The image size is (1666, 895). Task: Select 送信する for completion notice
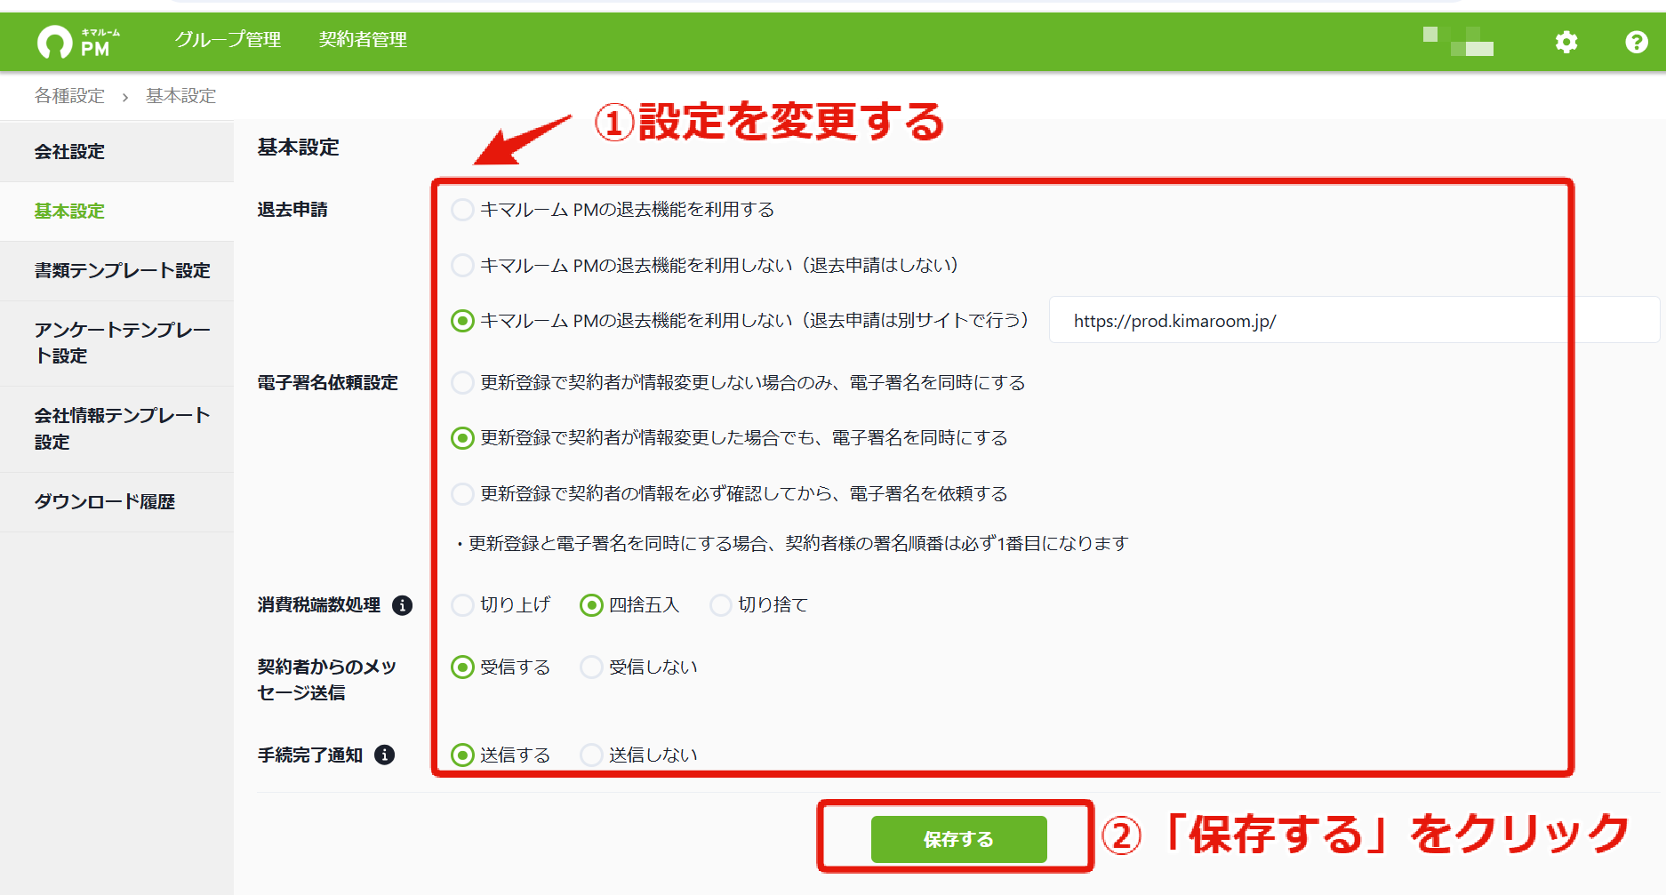click(462, 755)
